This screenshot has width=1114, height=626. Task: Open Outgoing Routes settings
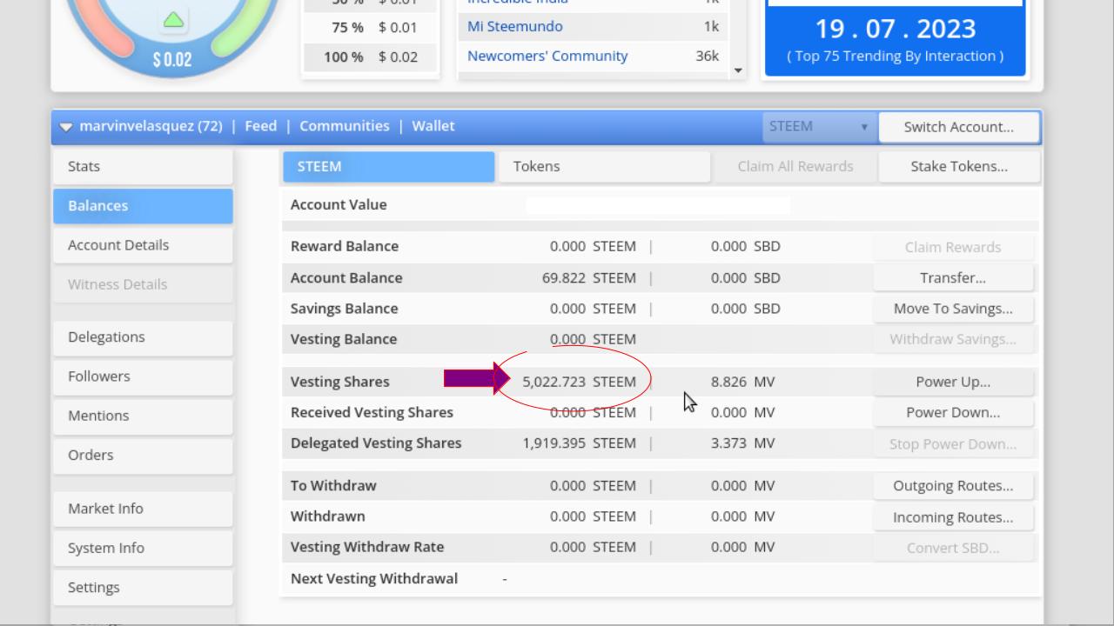click(953, 486)
